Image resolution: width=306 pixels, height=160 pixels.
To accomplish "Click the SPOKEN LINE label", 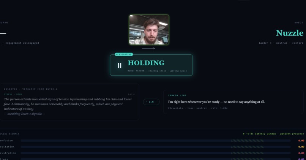I will click(x=177, y=95).
